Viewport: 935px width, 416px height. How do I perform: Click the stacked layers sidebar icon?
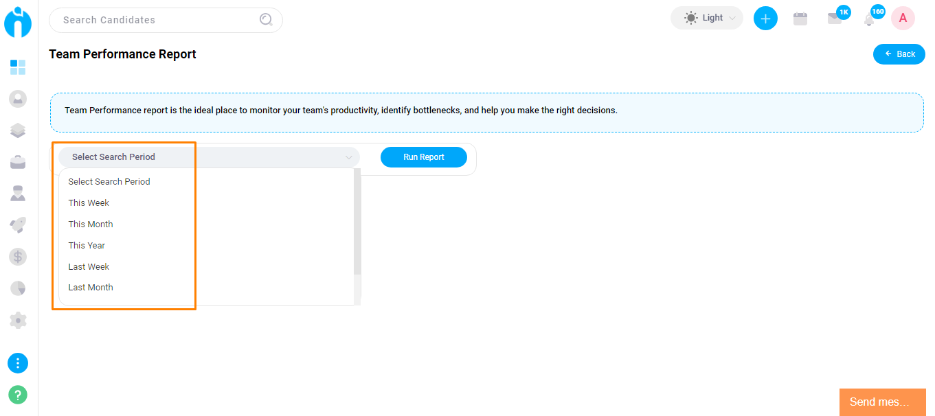pyautogui.click(x=18, y=130)
